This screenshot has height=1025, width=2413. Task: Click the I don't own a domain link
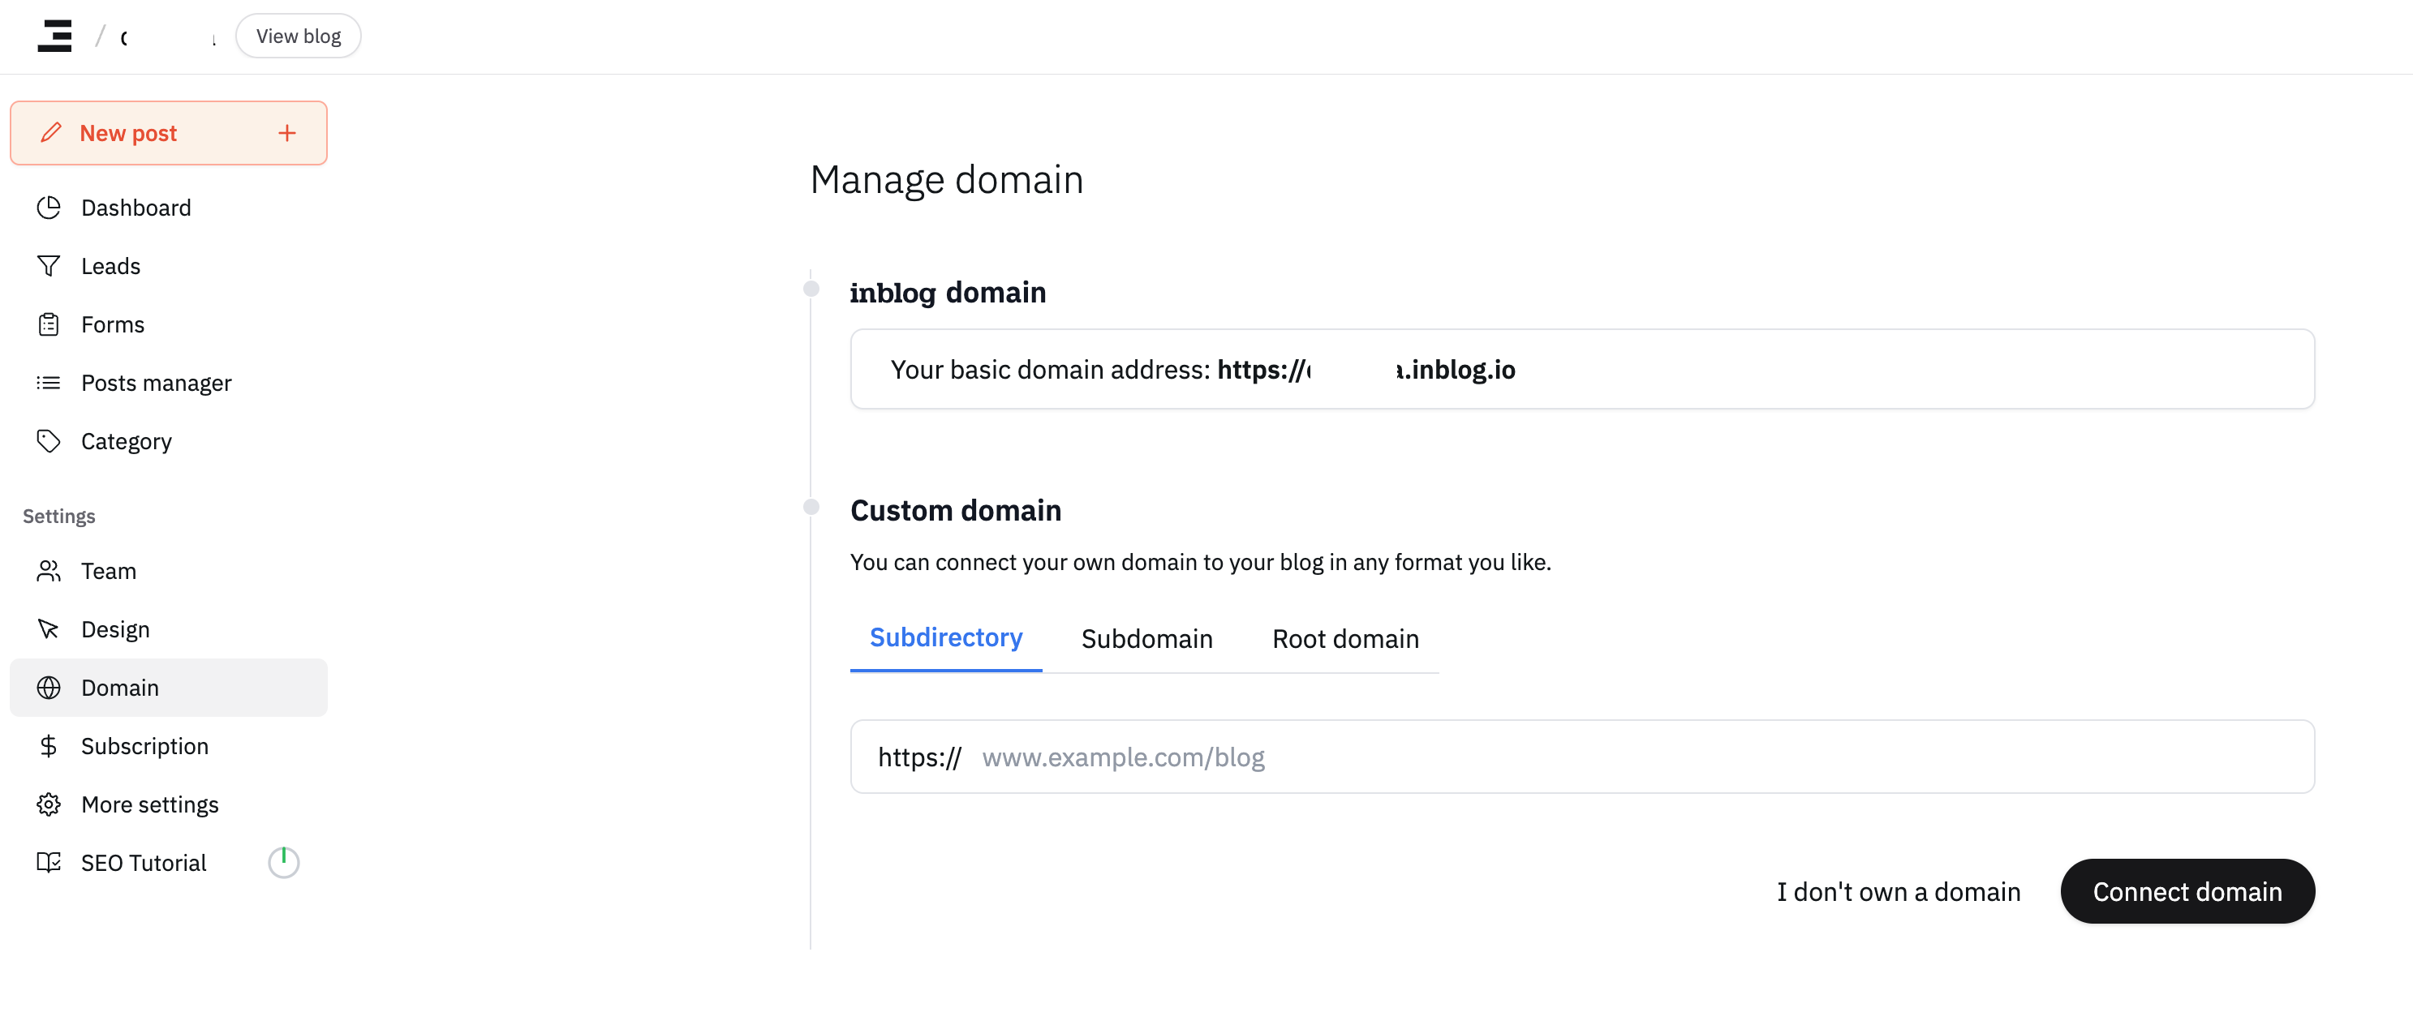click(1899, 892)
